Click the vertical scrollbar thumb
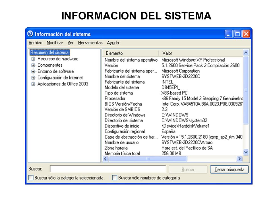 click(246, 90)
